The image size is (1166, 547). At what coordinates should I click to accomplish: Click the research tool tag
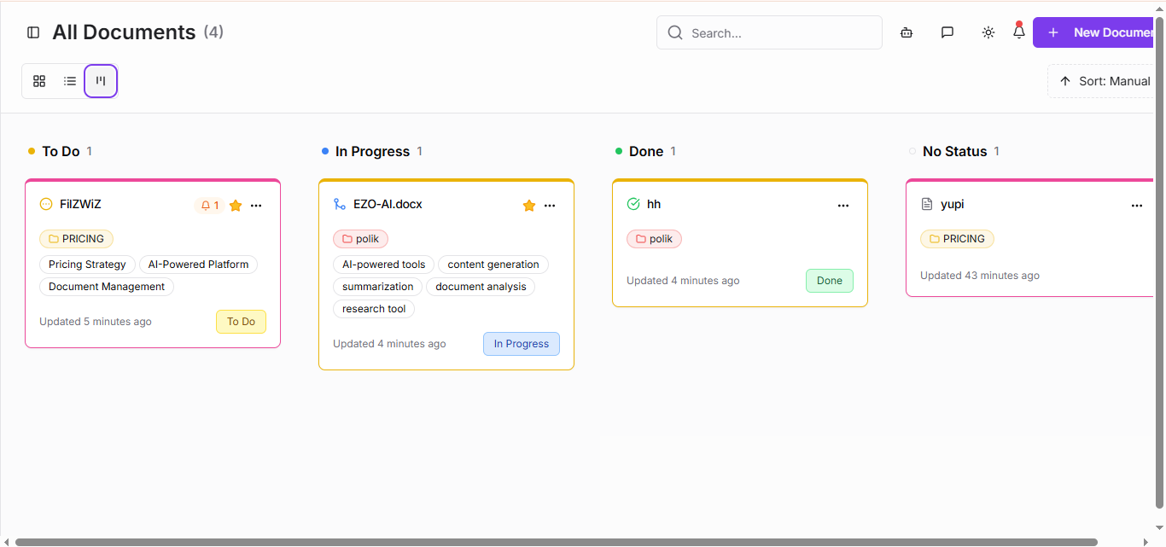pos(374,309)
